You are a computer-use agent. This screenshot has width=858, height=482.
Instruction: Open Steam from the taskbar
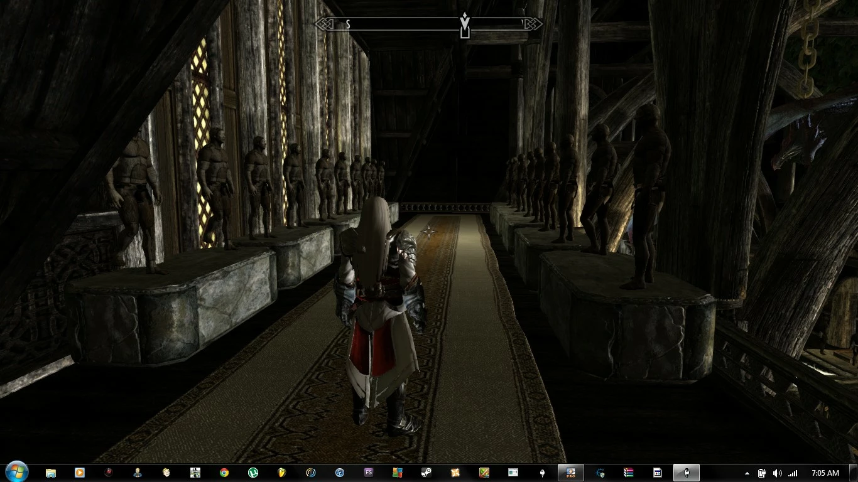pyautogui.click(x=426, y=473)
